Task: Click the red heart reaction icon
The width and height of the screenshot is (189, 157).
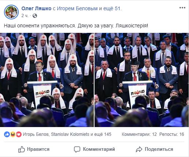Action: [x=19, y=134]
